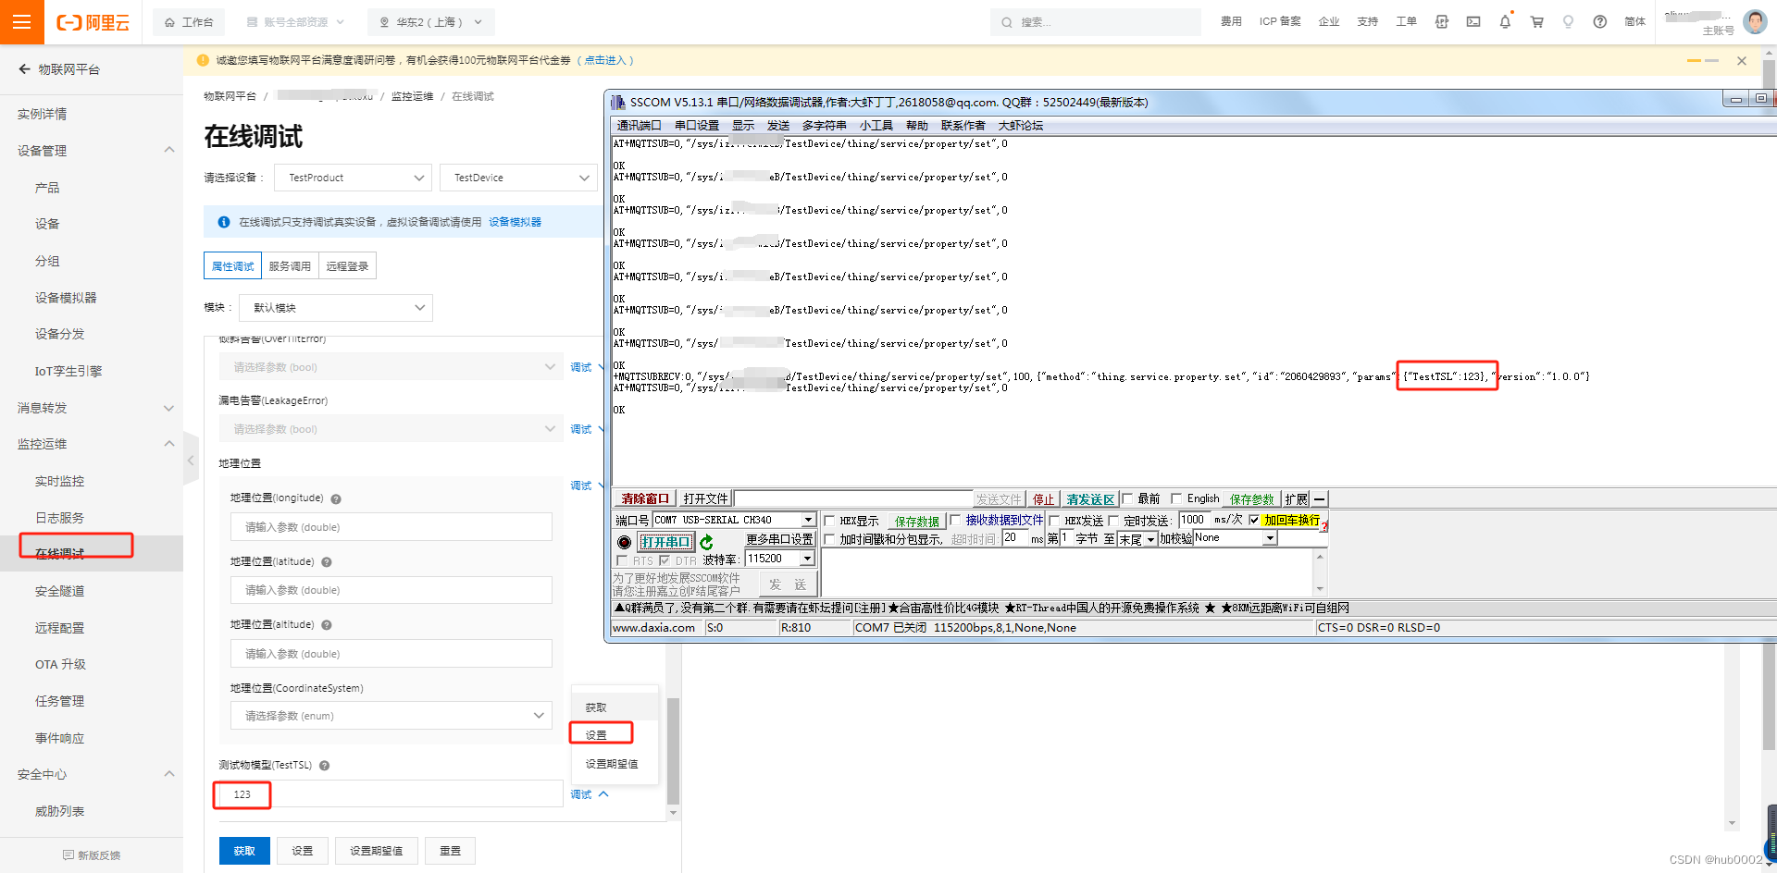The width and height of the screenshot is (1777, 873).
Task: Open 设备模拟器 link in notice
Action: click(515, 222)
